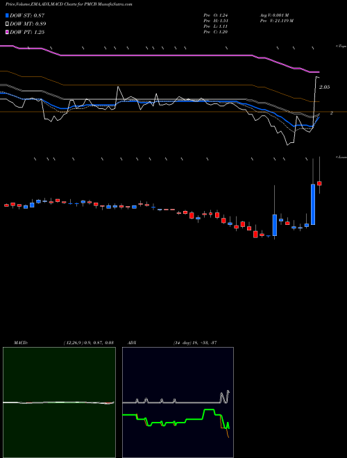This screenshot has height=458, width=347.
Task: Click the white DOW MT legend swatch
Action: tap(8, 24)
